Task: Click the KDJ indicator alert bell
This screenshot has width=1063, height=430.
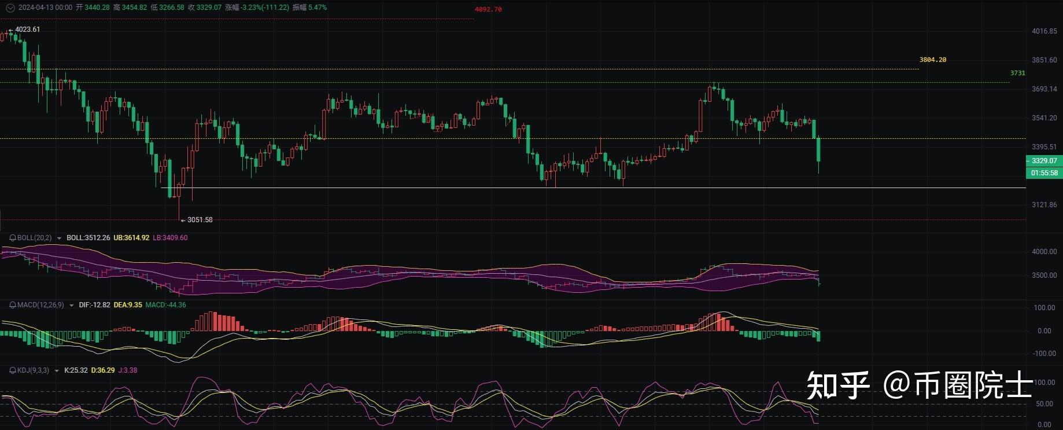Action: tap(13, 370)
